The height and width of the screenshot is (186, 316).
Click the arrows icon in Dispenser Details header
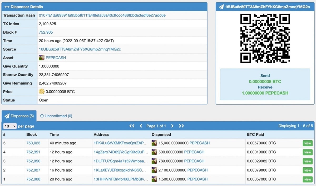[x=7, y=7]
